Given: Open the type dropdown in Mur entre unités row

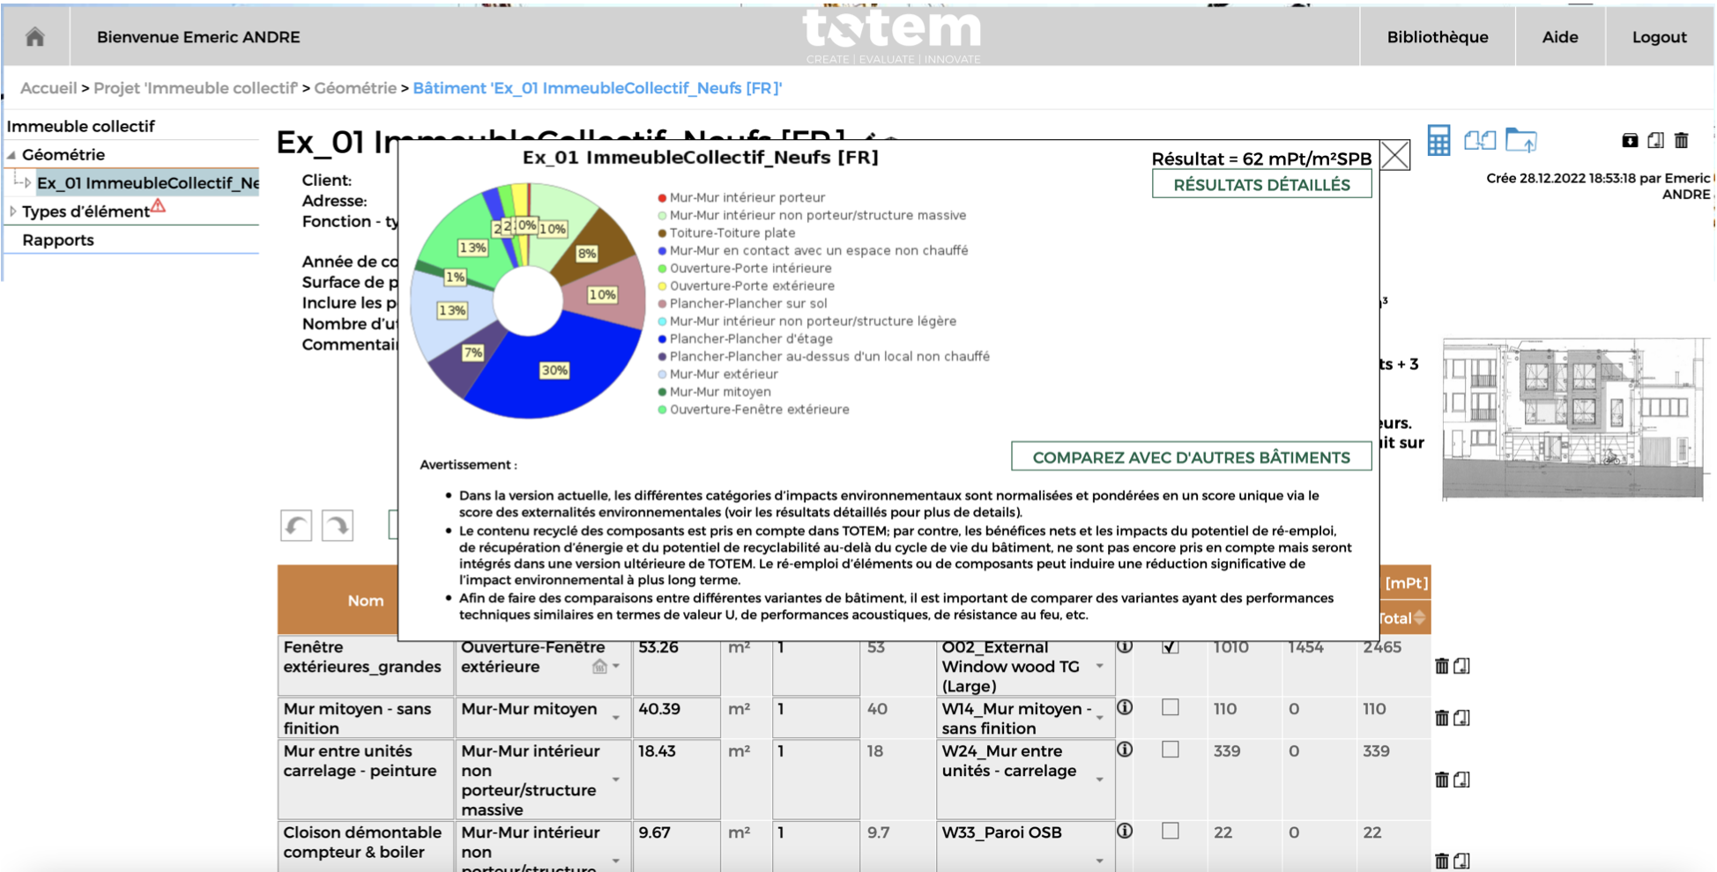Looking at the screenshot, I should (x=616, y=780).
